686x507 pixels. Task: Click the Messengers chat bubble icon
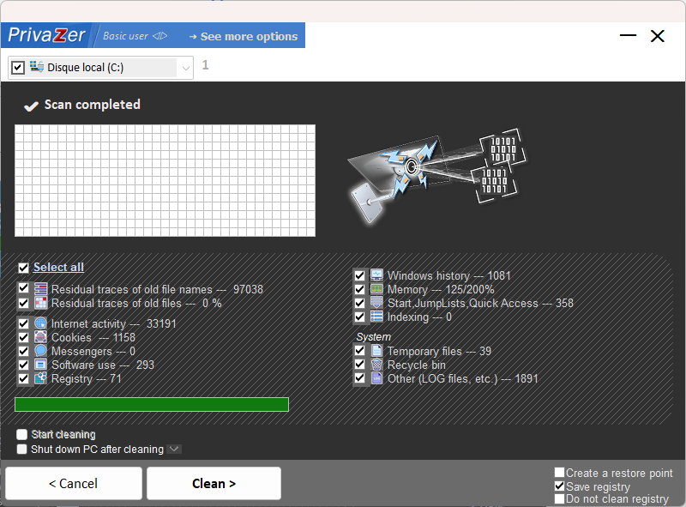[x=40, y=351]
